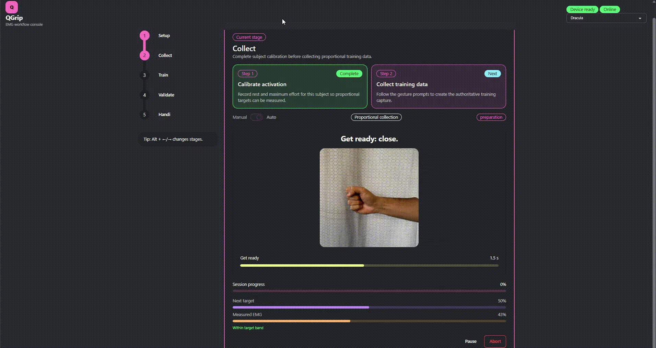Click the Measured EMG level bar
The image size is (656, 348).
tap(369, 321)
